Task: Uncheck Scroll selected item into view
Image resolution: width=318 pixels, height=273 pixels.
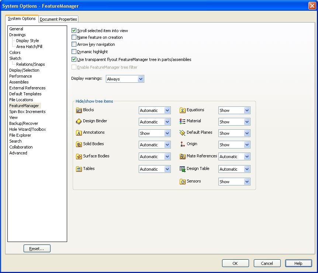Action: 74,31
